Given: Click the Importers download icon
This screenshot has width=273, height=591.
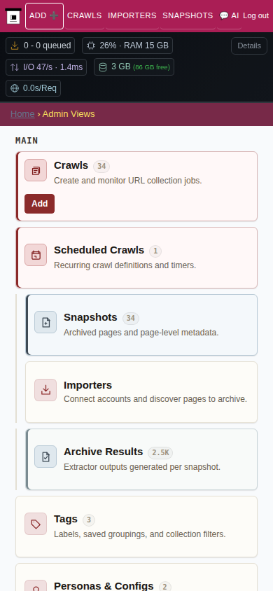Looking at the screenshot, I should coord(45,390).
